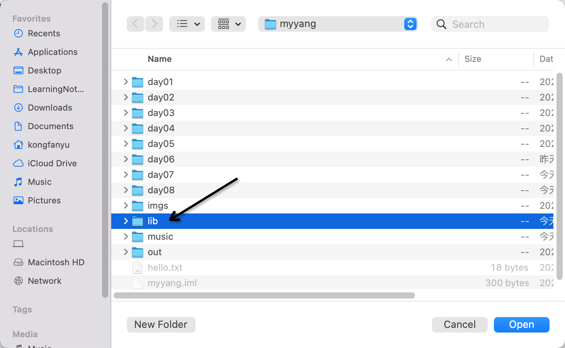Click the New Folder button
565x348 pixels.
tap(161, 325)
